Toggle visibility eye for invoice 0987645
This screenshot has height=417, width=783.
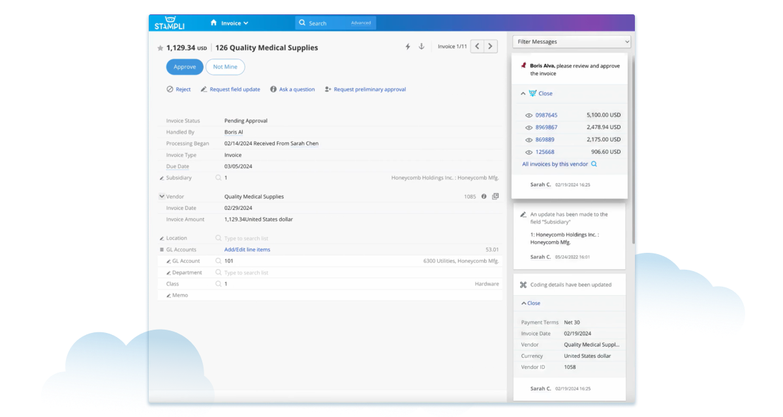[x=528, y=115]
